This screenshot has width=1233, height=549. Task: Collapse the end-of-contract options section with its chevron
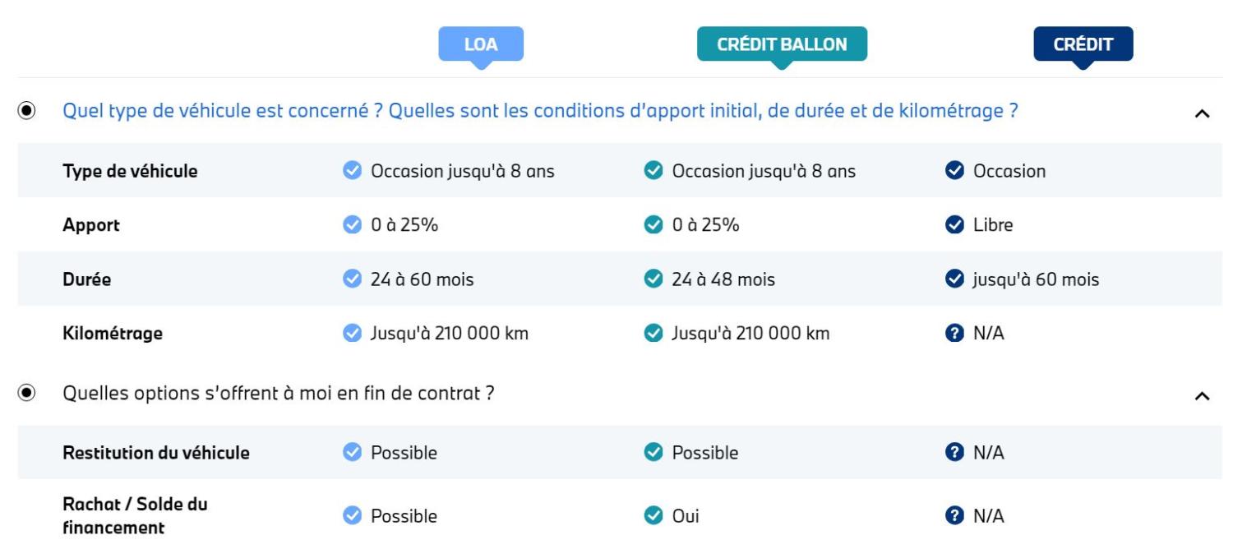click(1202, 397)
